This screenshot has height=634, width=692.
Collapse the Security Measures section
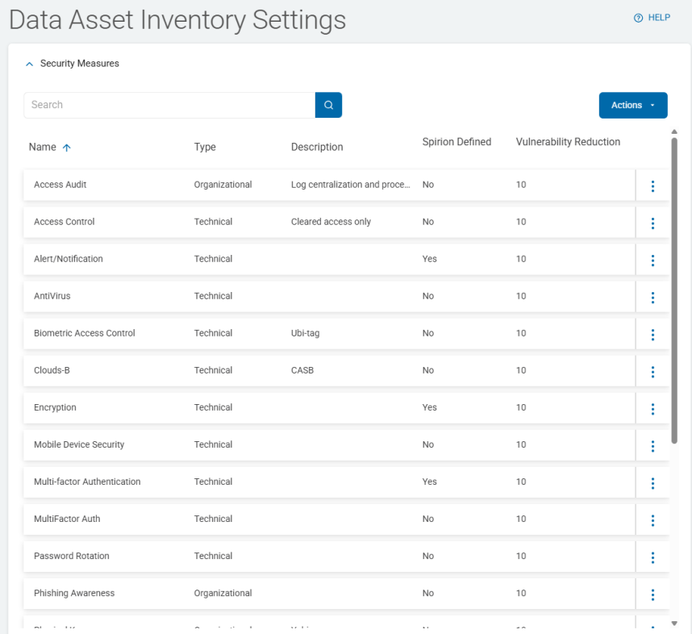click(x=29, y=63)
